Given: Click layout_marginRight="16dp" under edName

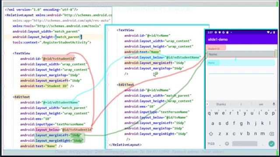Looking at the screenshot, I should (x=156, y=134).
